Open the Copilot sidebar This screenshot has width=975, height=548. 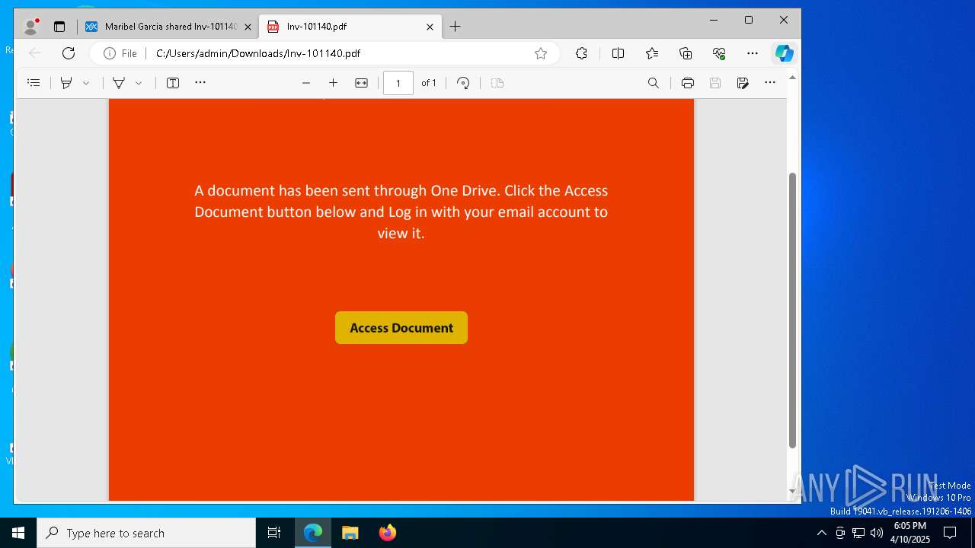pos(784,53)
